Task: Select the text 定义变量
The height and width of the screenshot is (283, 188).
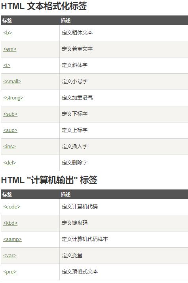Action: [72, 255]
